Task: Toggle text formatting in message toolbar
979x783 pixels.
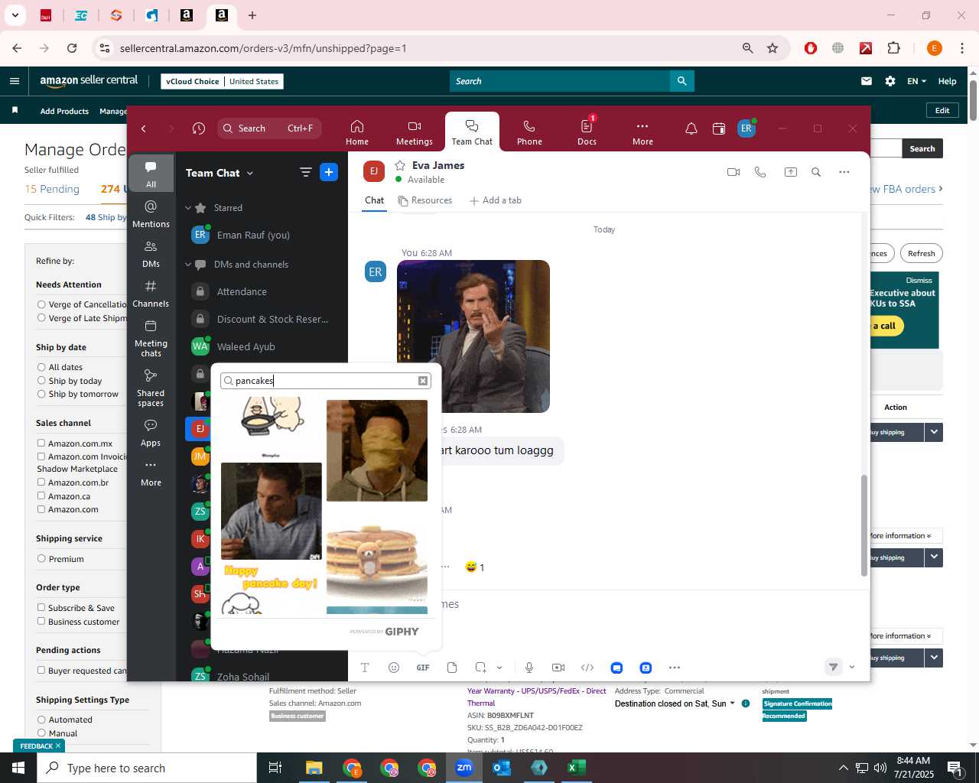Action: (365, 668)
